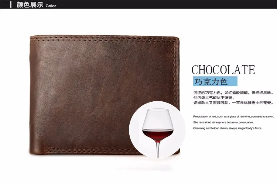
Task: Click the 'Charming and hidden charm' sentence
Action: [228, 128]
